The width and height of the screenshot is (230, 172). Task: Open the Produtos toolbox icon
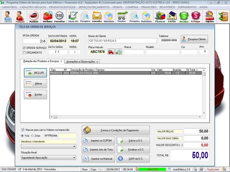[47, 17]
